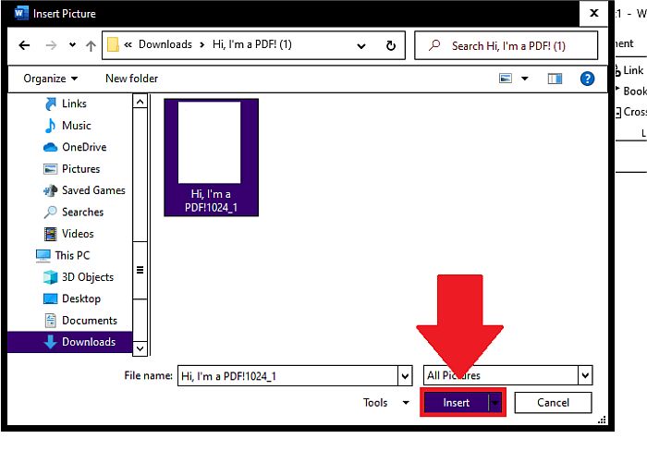Click the forward navigation arrow

point(51,45)
